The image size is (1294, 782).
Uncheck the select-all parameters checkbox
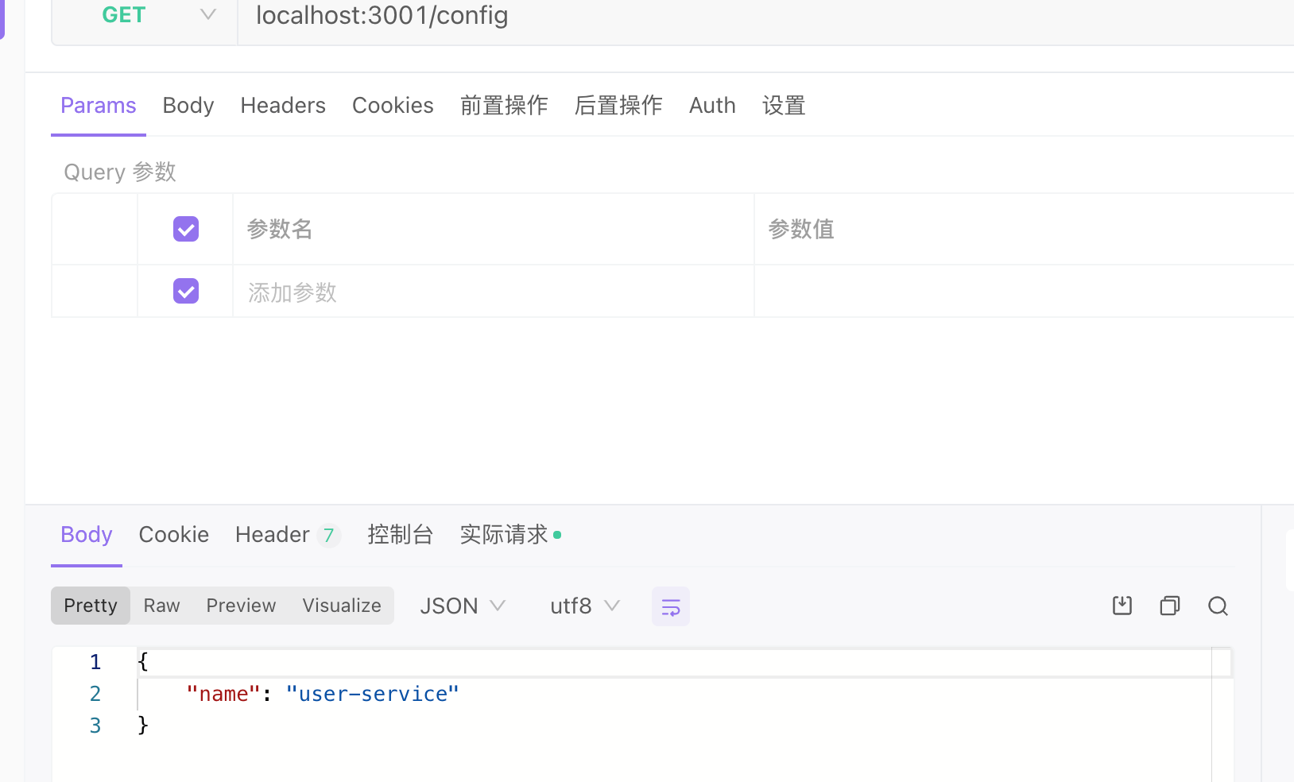[x=185, y=228]
